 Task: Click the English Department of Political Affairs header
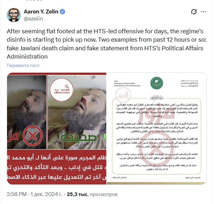[127, 83]
